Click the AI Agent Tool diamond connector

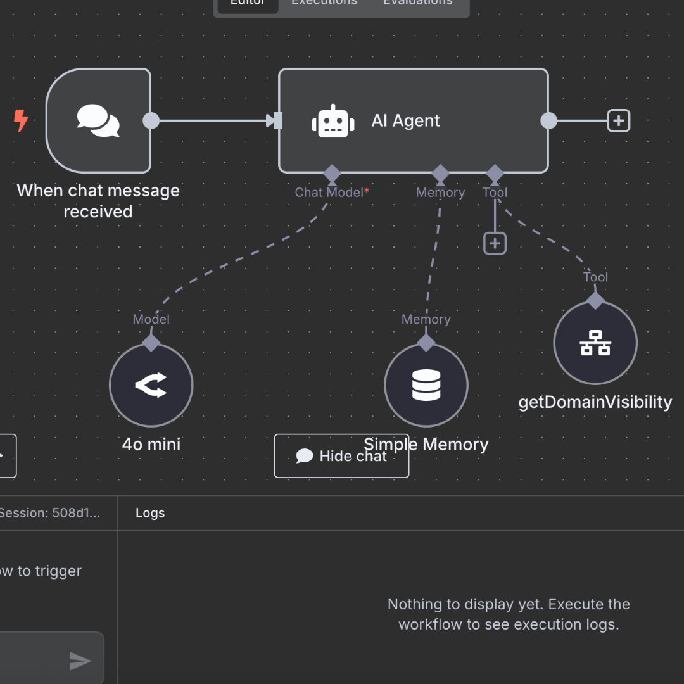[x=495, y=173]
